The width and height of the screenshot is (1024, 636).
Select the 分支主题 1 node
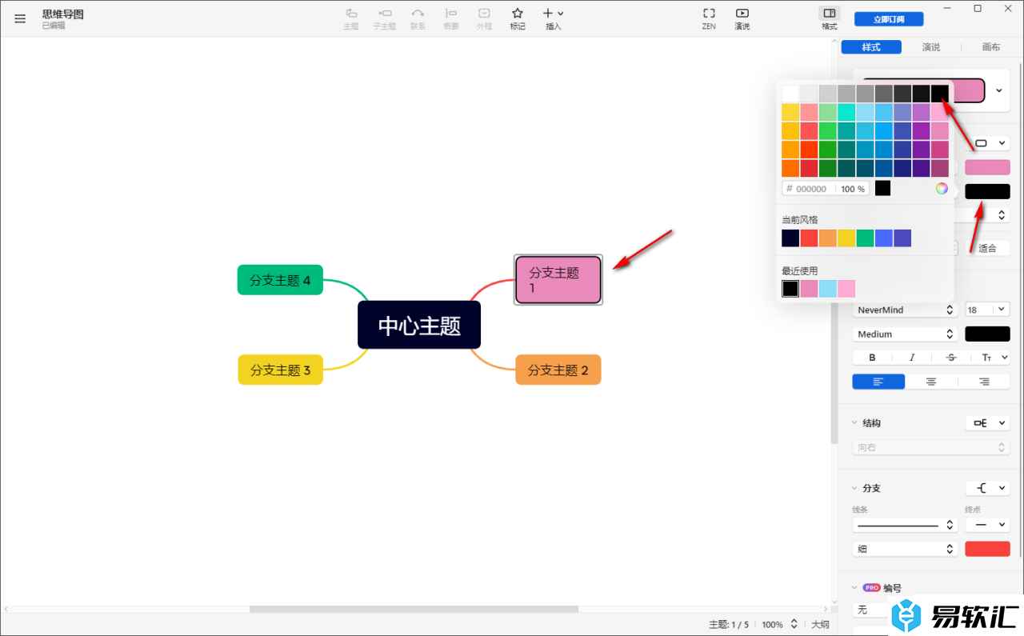[x=558, y=279]
